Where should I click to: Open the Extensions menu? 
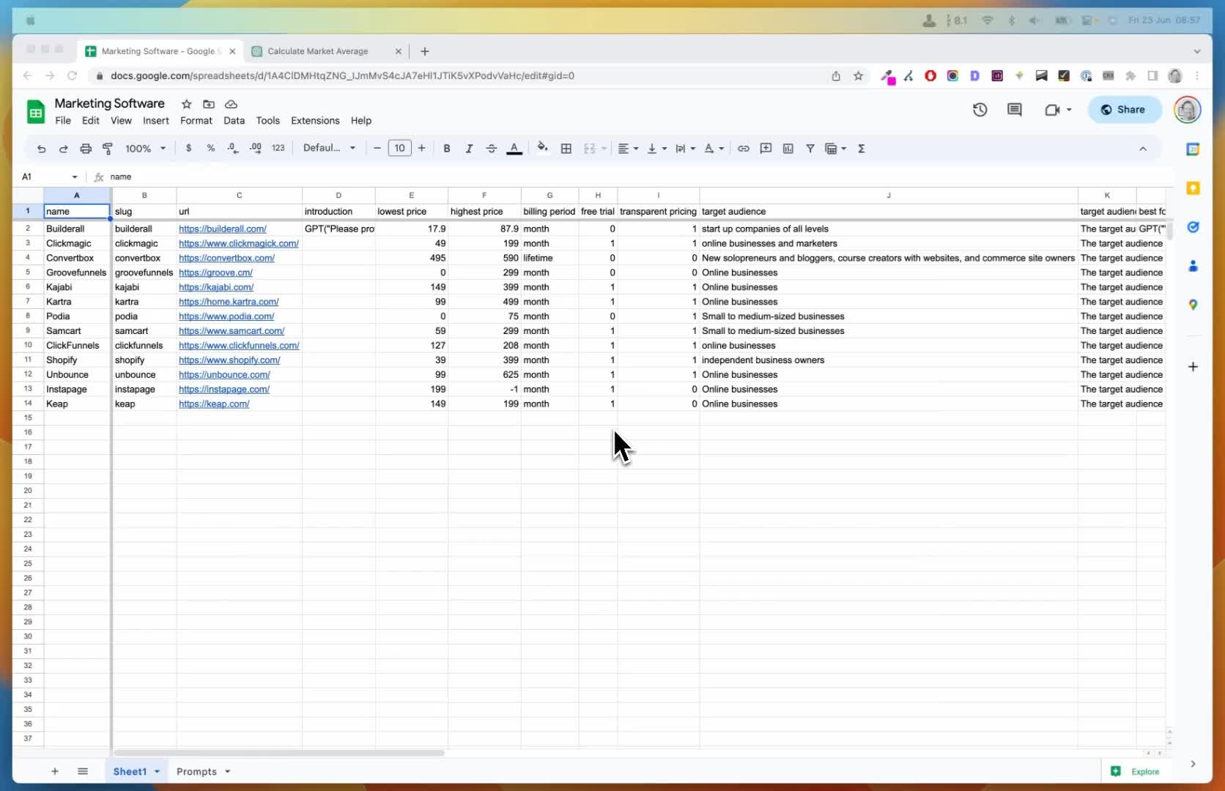click(x=315, y=121)
